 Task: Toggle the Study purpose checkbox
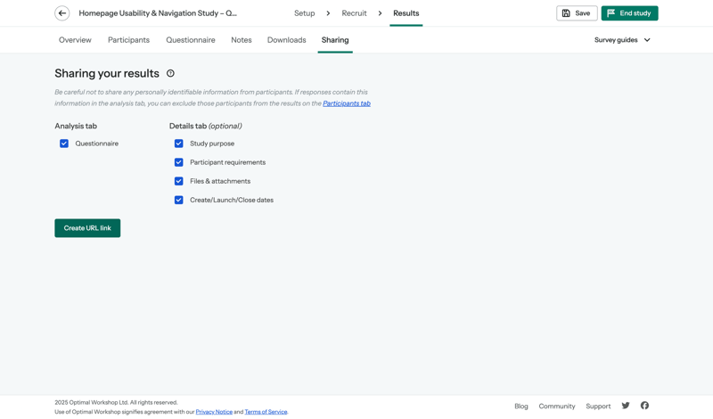179,144
